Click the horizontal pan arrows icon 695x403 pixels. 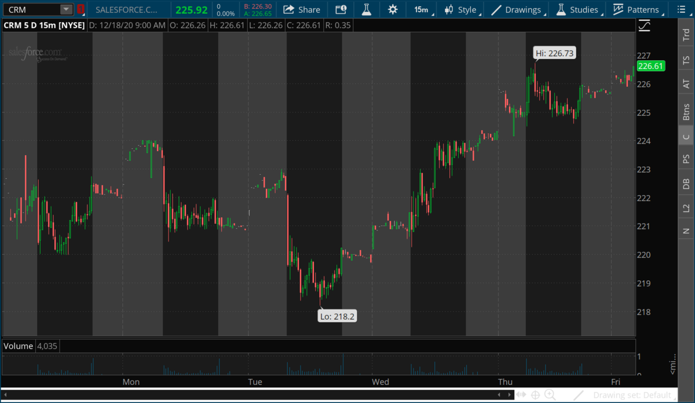(x=522, y=395)
